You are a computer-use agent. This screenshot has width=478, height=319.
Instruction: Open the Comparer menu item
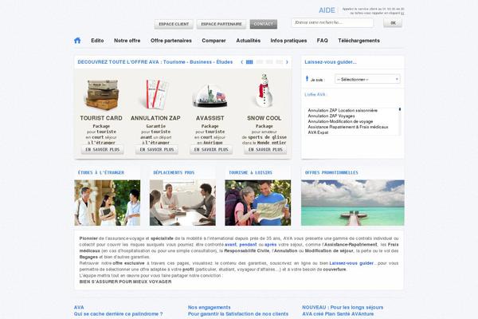pyautogui.click(x=214, y=41)
